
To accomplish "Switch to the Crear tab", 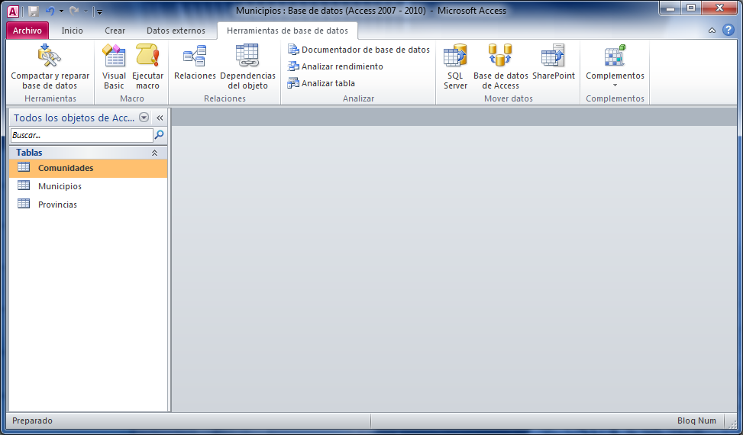I will [x=115, y=31].
